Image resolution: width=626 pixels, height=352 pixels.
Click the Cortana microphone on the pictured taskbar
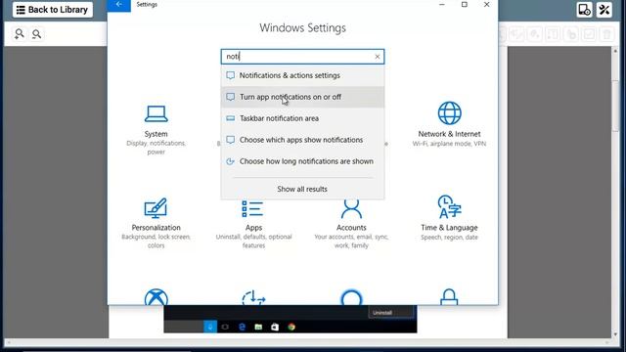point(210,327)
